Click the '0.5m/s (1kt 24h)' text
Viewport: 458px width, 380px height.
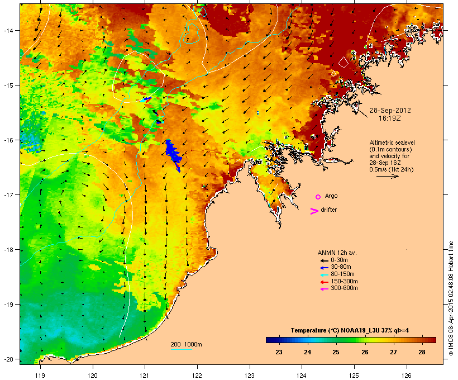tap(392, 169)
